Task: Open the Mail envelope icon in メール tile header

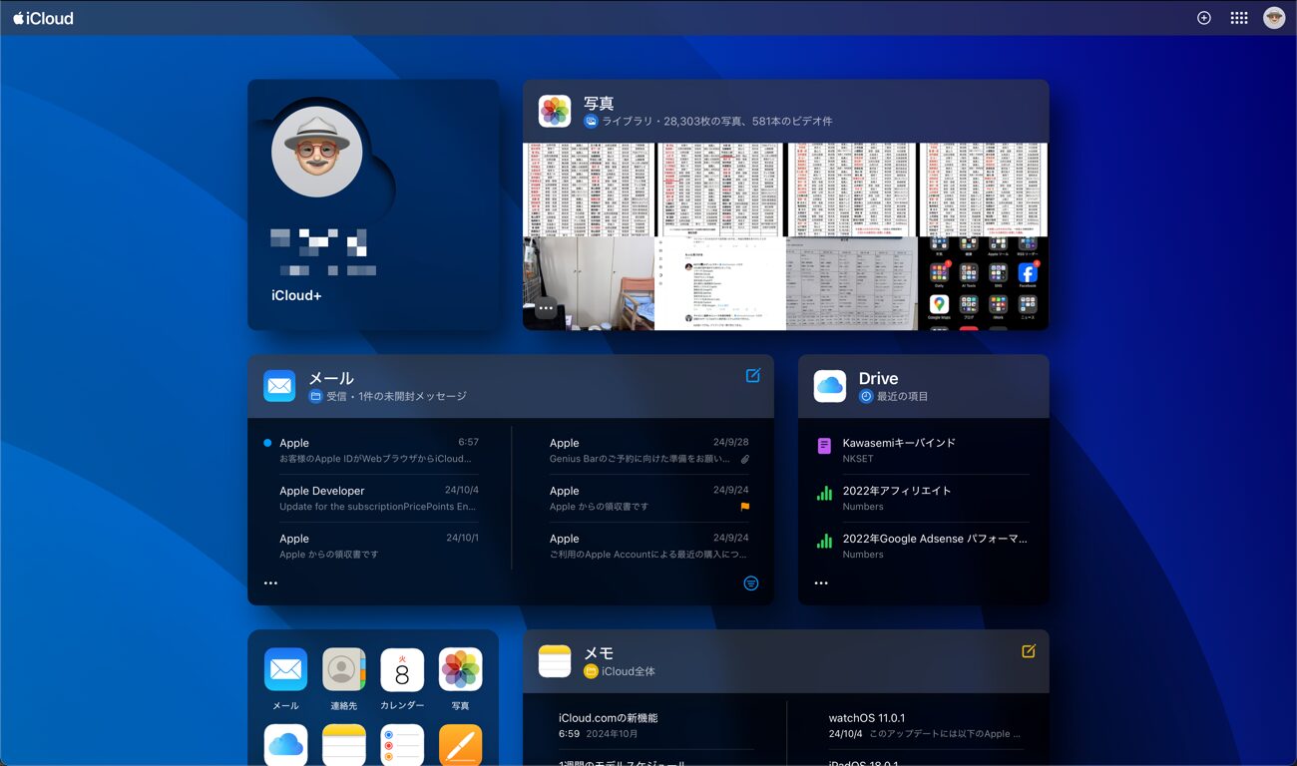Action: click(279, 386)
